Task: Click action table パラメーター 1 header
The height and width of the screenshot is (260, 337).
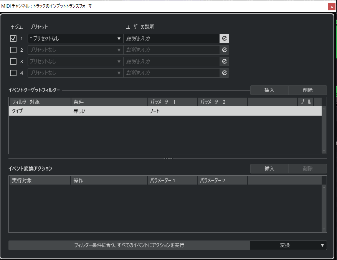Action: [172, 180]
